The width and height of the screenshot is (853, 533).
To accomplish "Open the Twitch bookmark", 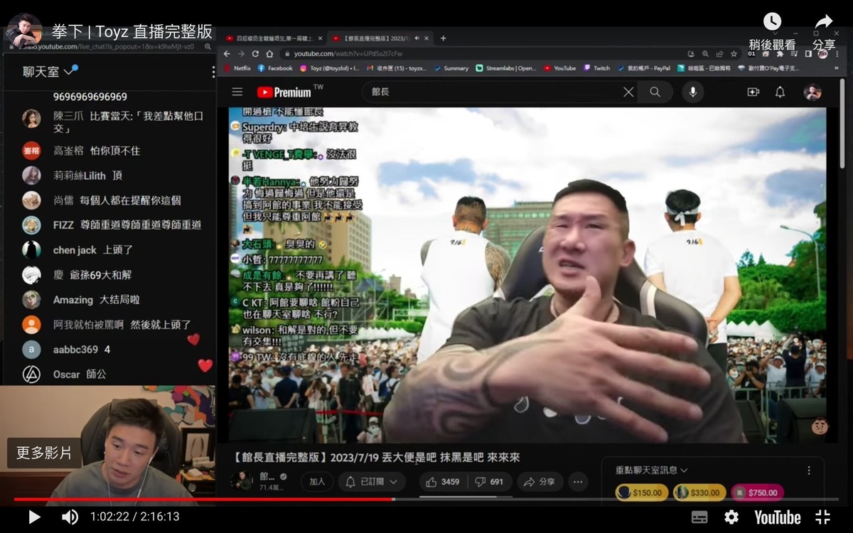I will (x=596, y=68).
